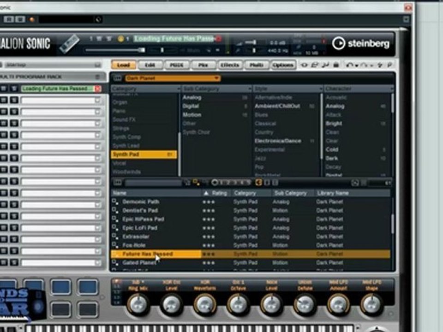Solo the first rack slot

[x=14, y=89]
